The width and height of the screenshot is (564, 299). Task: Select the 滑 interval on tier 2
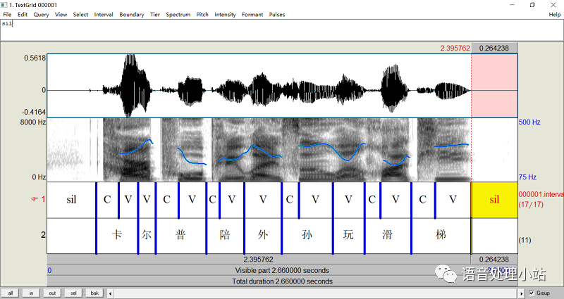tap(387, 236)
